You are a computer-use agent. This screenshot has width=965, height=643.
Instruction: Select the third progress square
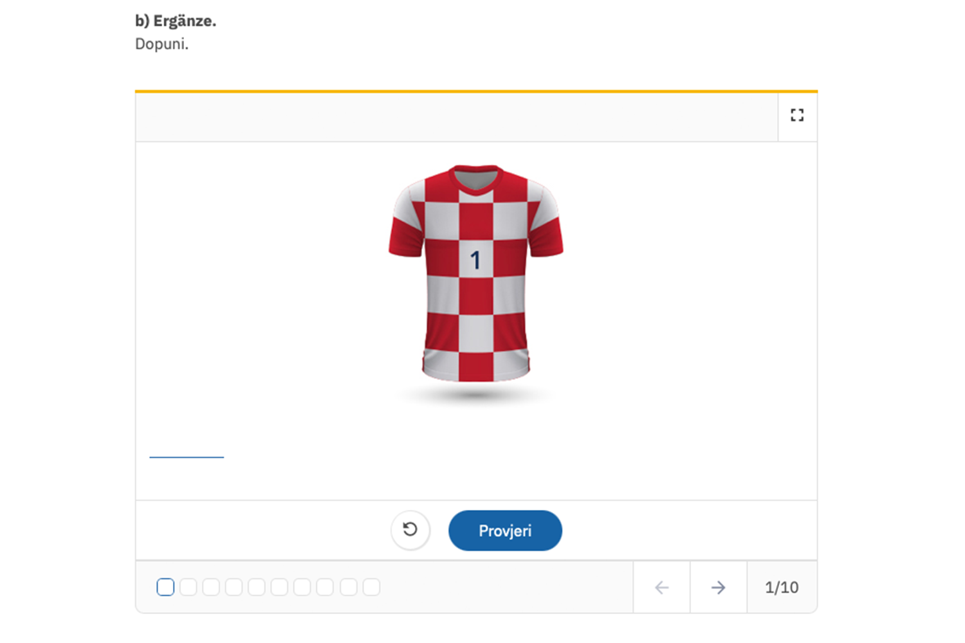point(211,587)
